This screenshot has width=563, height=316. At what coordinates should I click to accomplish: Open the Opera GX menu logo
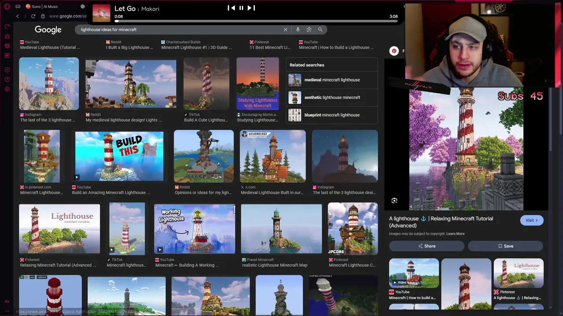point(7,7)
